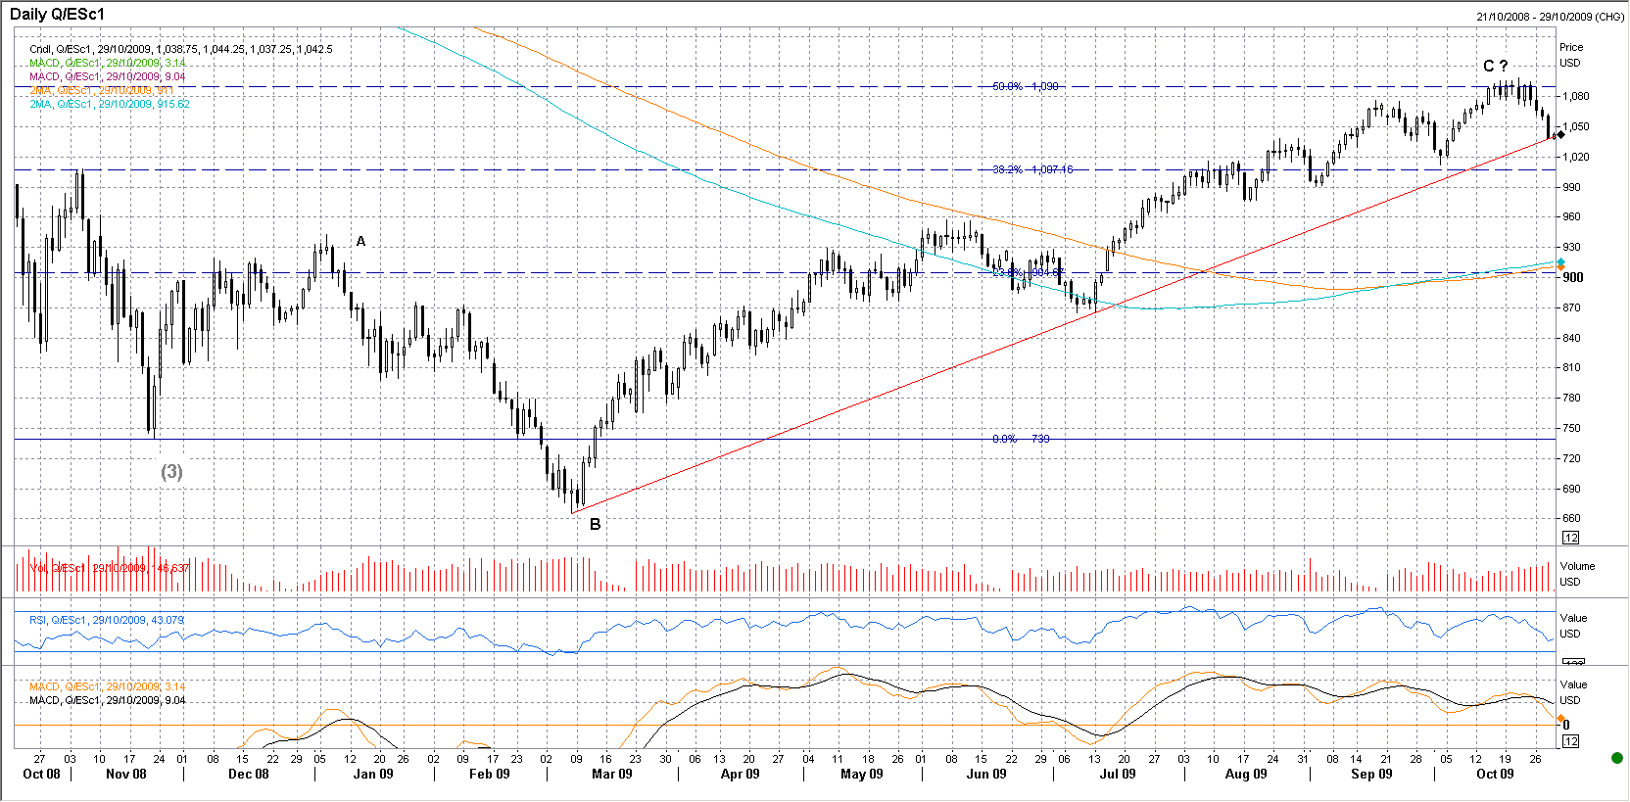This screenshot has height=802, width=1630.
Task: Select the 0.0% 739 Fibonacci label
Action: pyautogui.click(x=1021, y=439)
